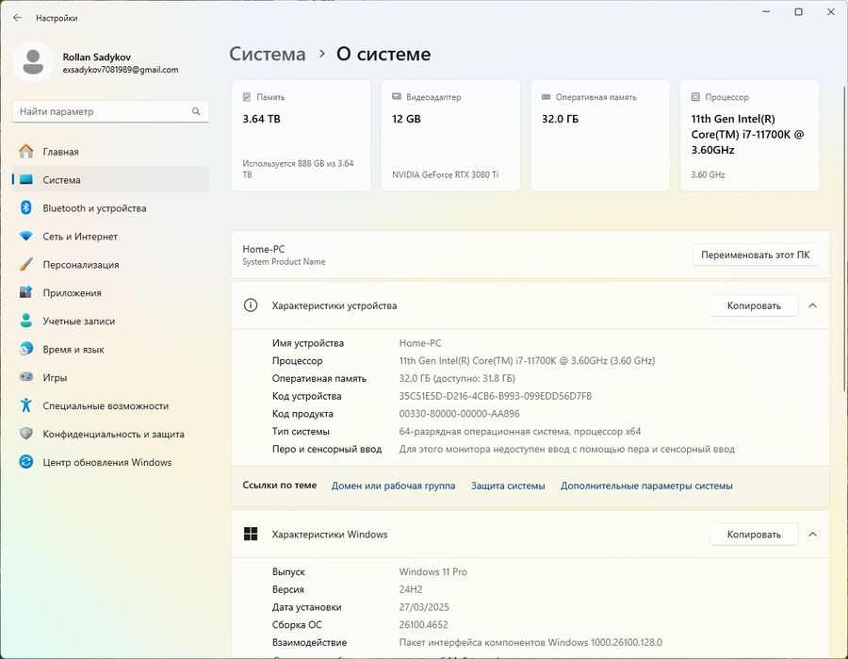Open Приложения settings page
848x659 pixels.
point(110,292)
